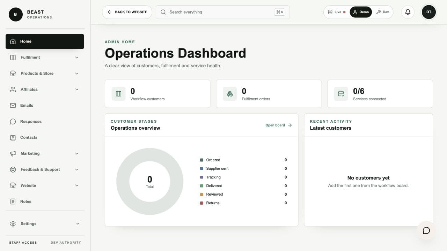Click the arrow next to Open board
447x251 pixels.
point(290,125)
